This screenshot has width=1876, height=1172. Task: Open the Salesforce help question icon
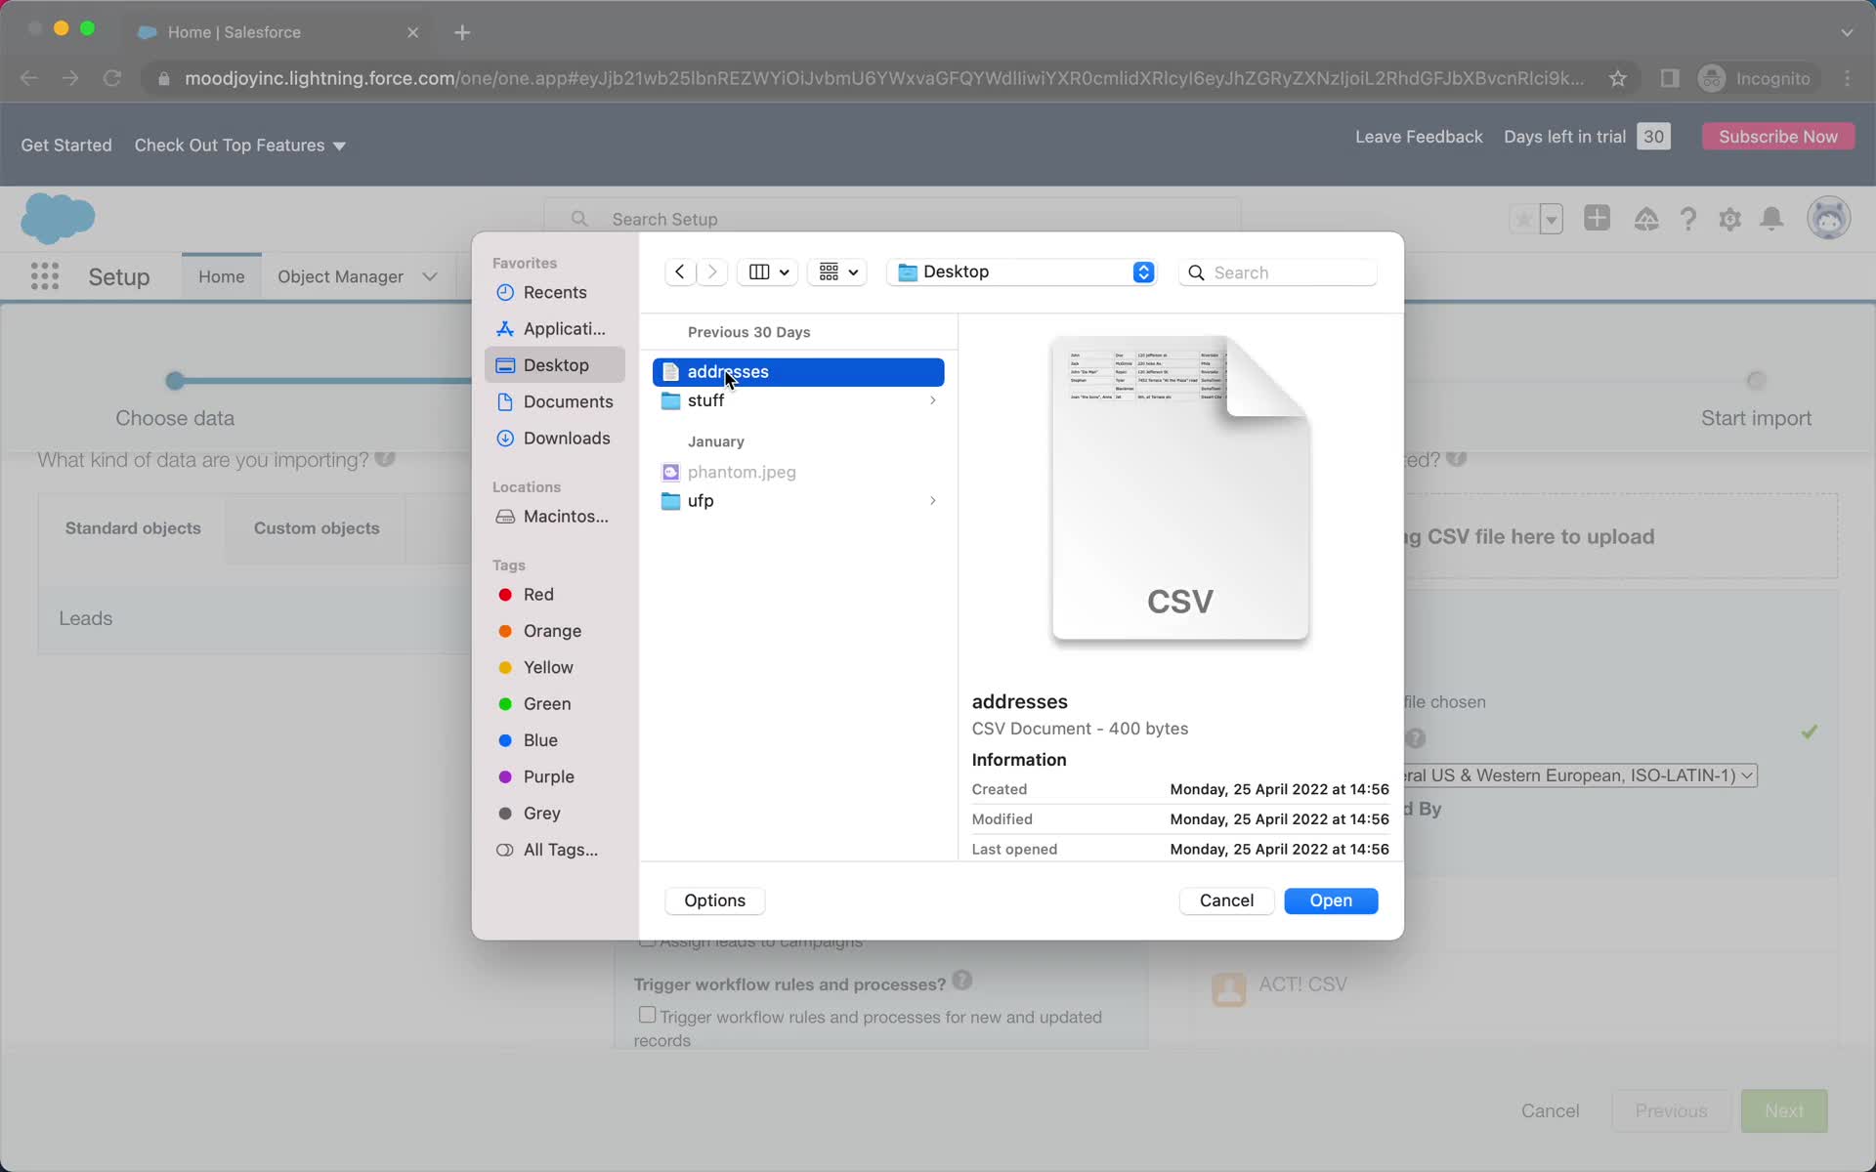tap(1687, 219)
